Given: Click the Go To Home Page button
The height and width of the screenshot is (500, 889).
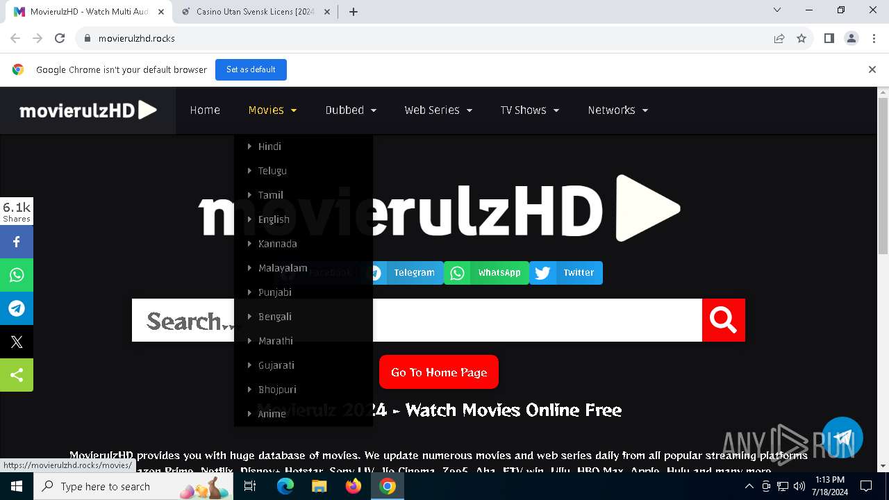Looking at the screenshot, I should coord(439,372).
